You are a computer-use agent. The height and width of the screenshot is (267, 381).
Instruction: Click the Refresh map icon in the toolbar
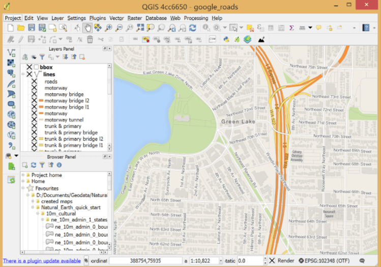pos(192,28)
